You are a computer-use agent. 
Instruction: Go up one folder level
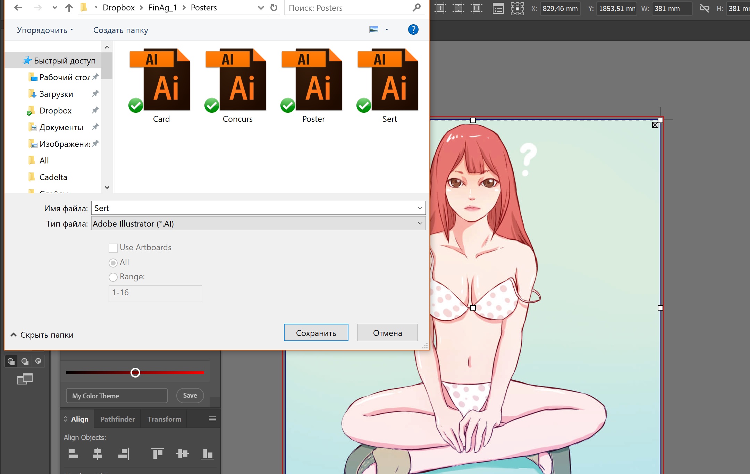pyautogui.click(x=69, y=8)
